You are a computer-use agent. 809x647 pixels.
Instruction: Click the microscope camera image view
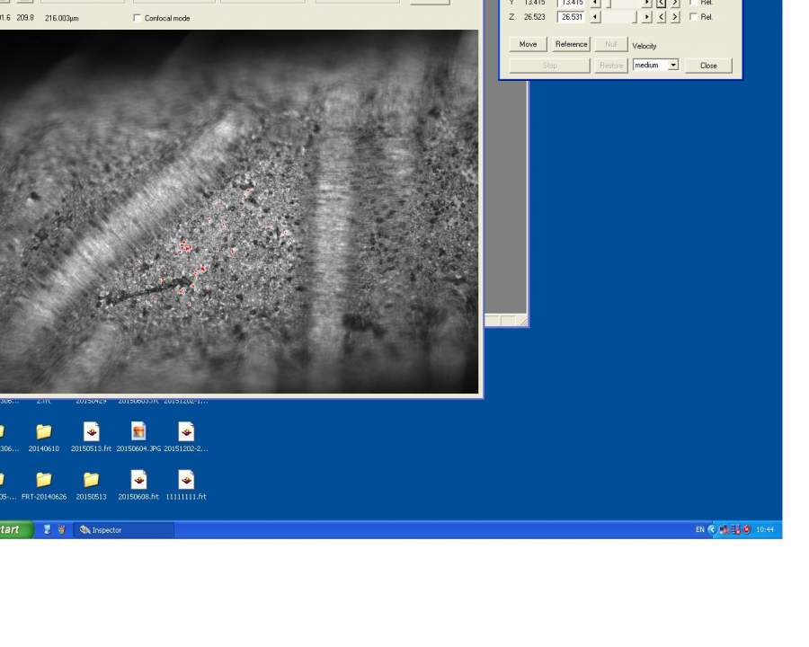coord(239,211)
